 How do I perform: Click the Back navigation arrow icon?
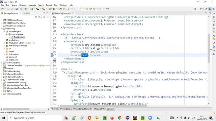click(x=94, y=9)
